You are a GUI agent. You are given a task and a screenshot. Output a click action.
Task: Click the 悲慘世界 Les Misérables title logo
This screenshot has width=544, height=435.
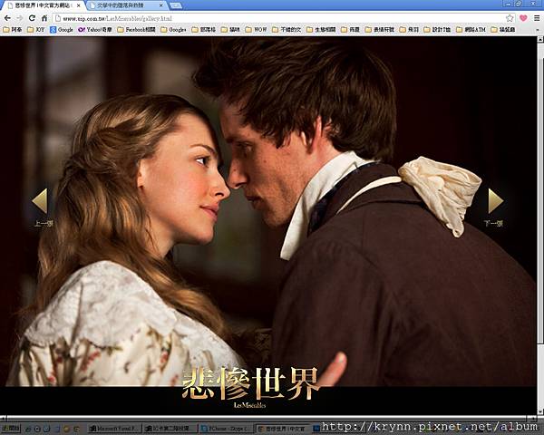coord(250,388)
